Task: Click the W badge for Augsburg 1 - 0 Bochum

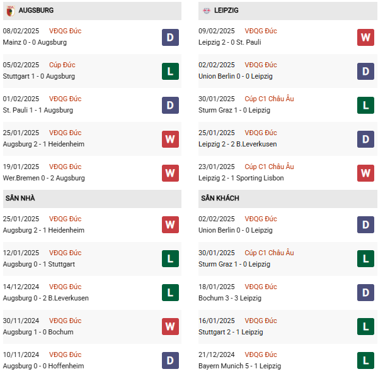Action: coord(170,327)
